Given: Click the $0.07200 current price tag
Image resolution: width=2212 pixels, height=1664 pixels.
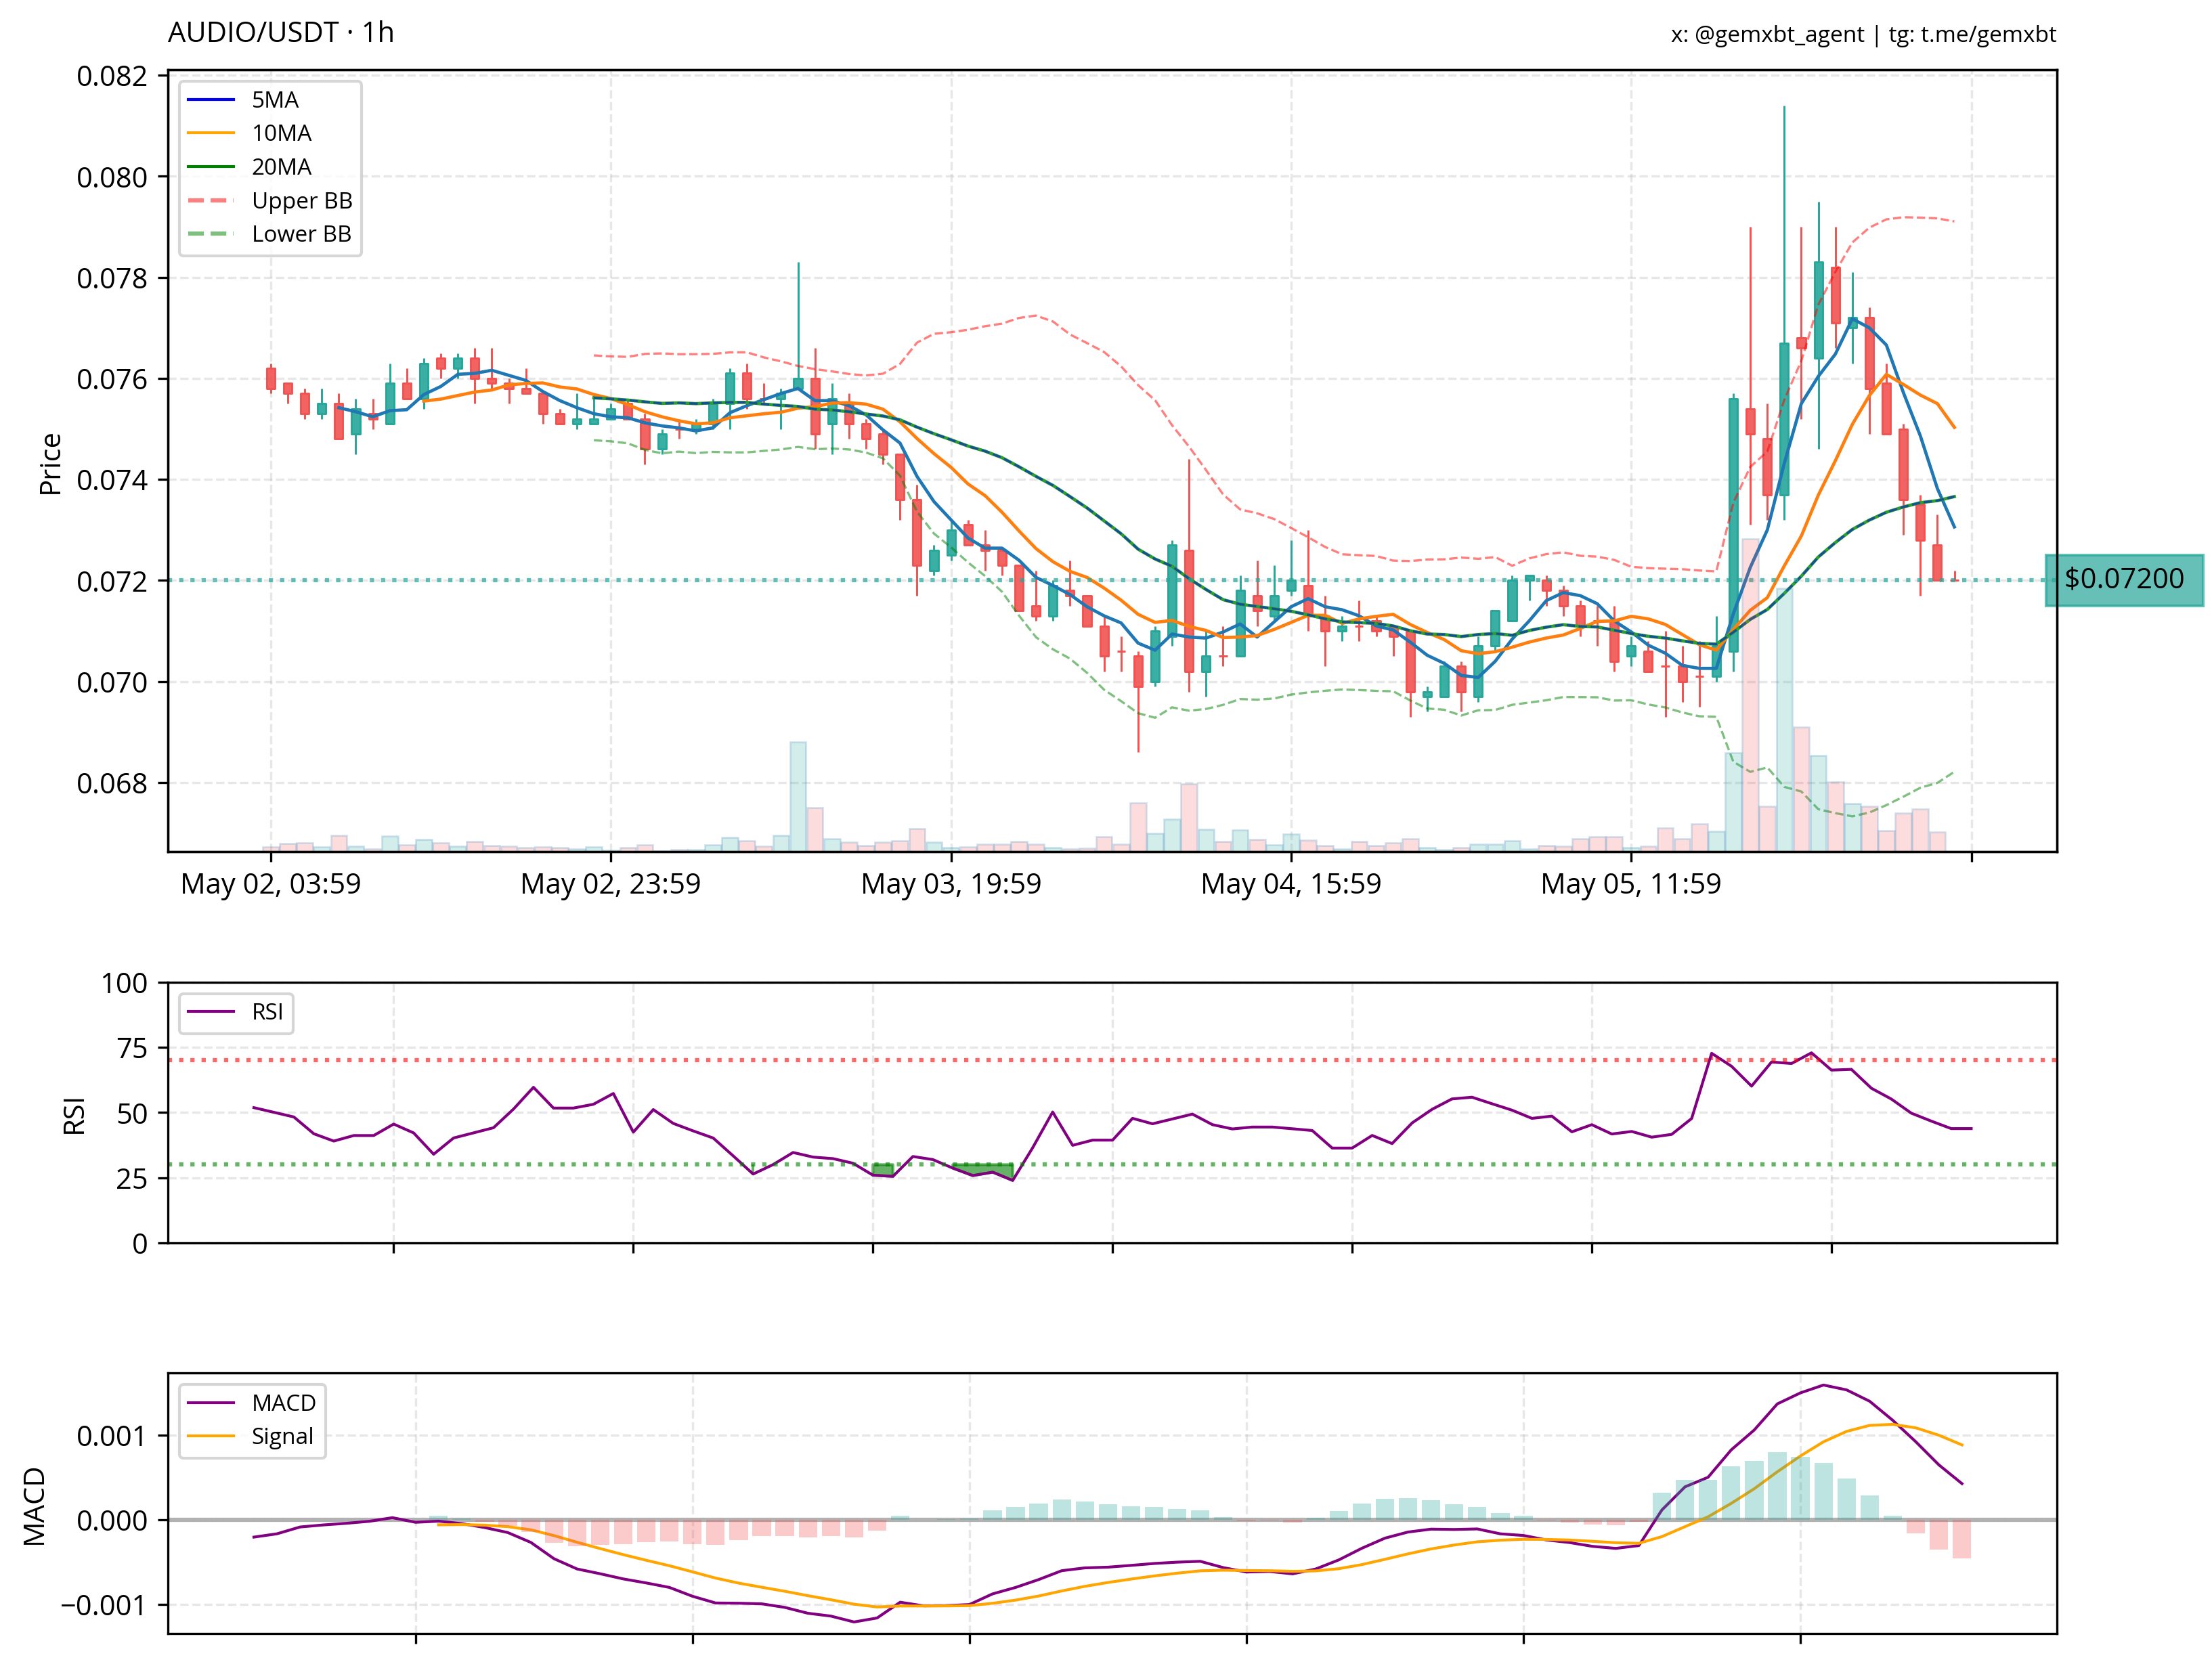Looking at the screenshot, I should click(x=2124, y=579).
